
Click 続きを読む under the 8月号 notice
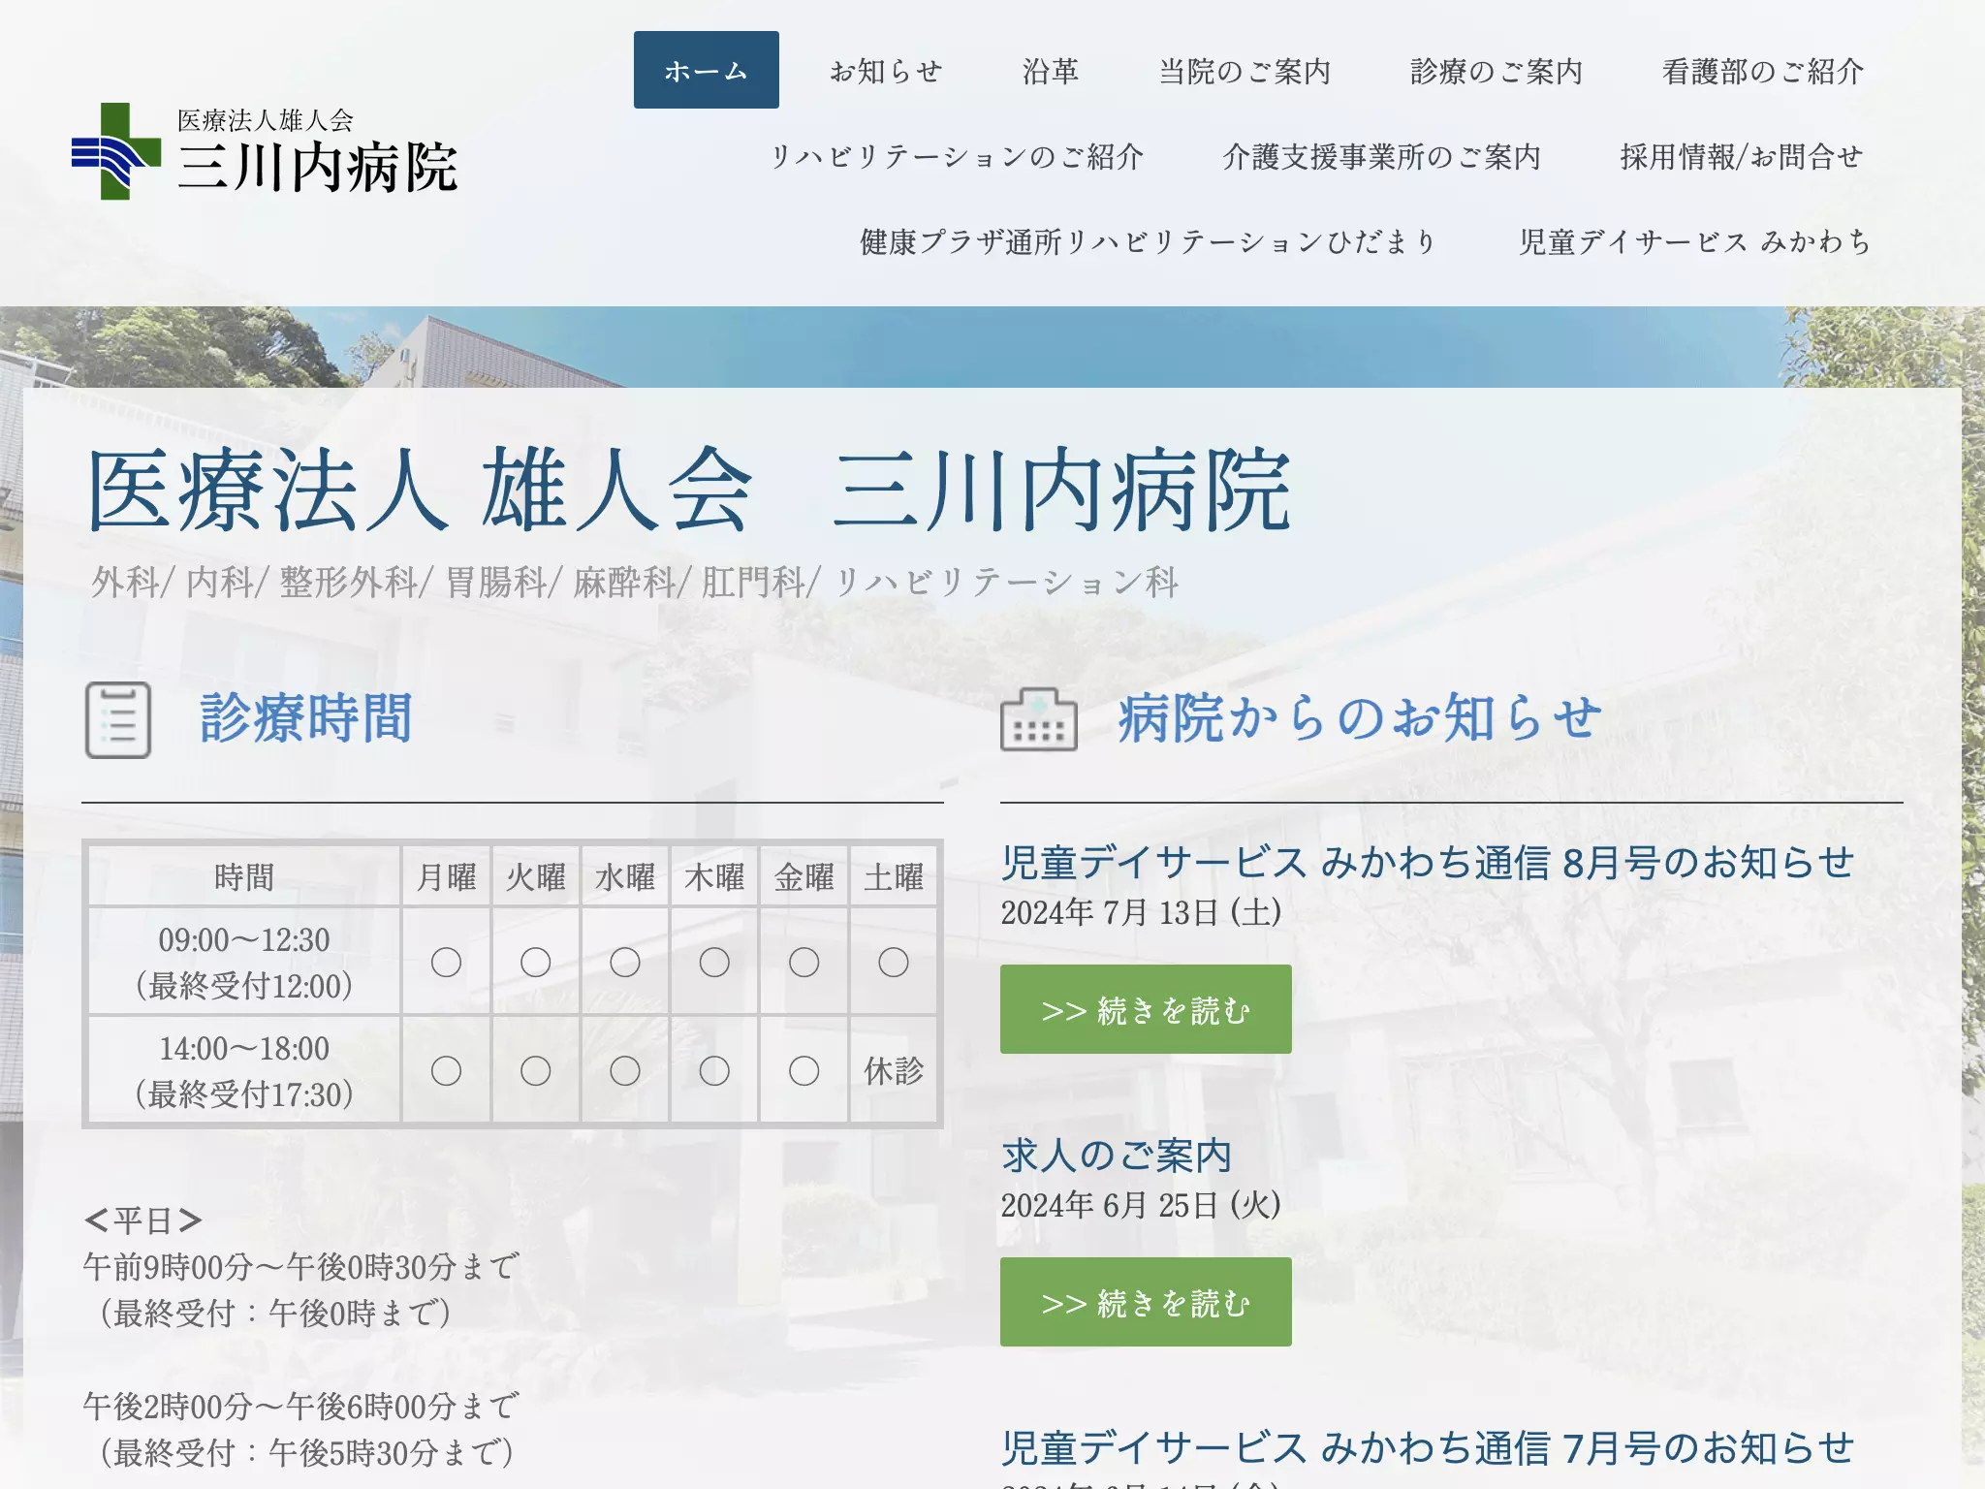click(x=1146, y=1009)
